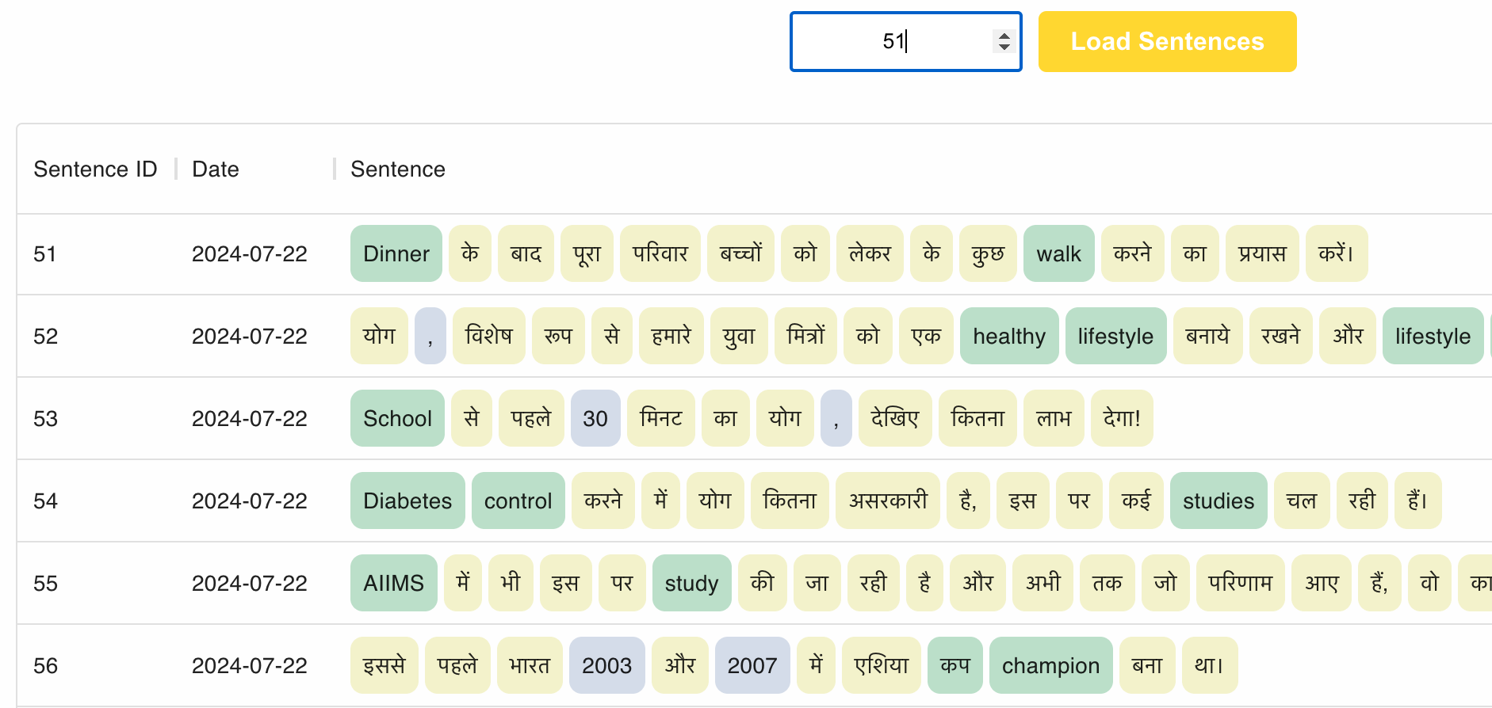1492x708 pixels.
Task: Click the Sentence column header
Action: point(398,169)
